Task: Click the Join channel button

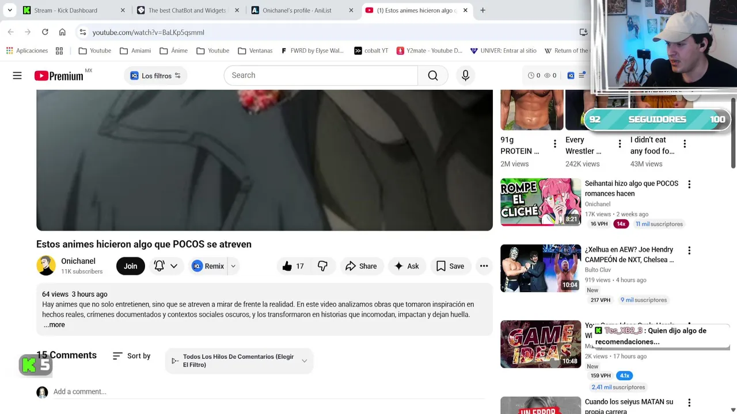Action: [x=131, y=266]
